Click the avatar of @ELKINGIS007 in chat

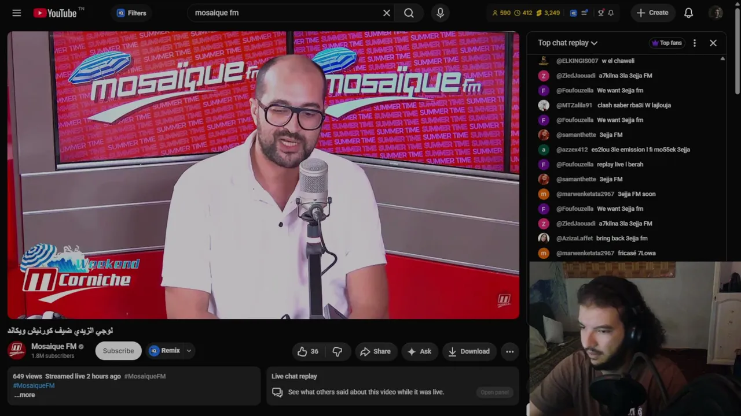tap(544, 61)
